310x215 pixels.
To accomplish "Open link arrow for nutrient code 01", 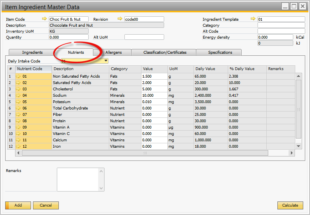I will click(18, 76).
